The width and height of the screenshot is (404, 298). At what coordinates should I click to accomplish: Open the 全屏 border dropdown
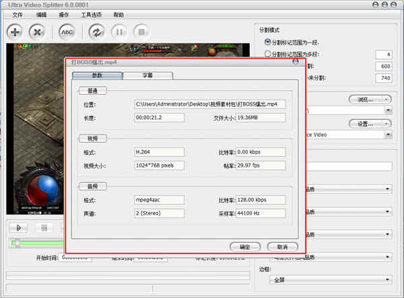pyautogui.click(x=331, y=280)
